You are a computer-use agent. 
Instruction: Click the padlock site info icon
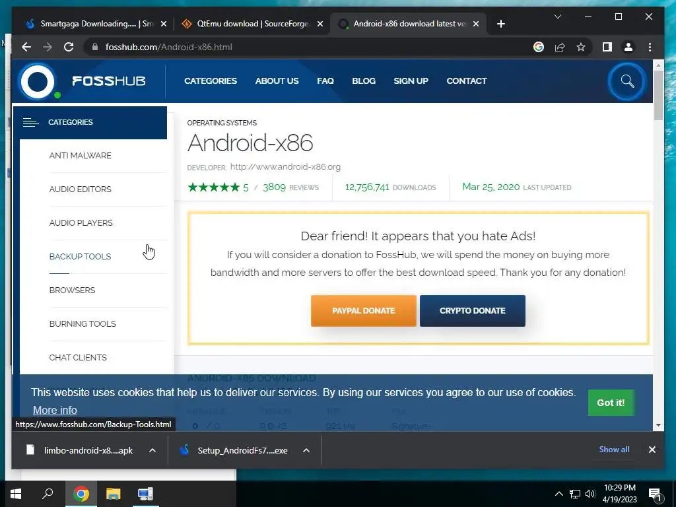coord(94,47)
